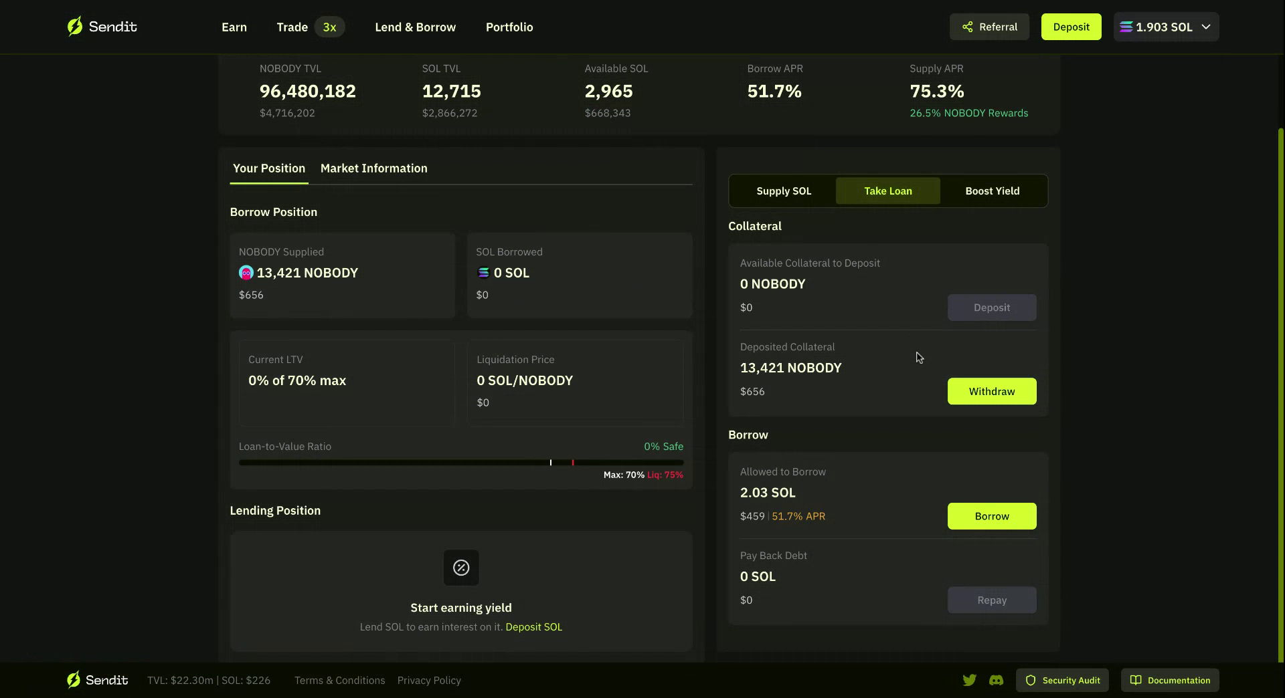
Task: Switch to the Market Information tab
Action: (373, 168)
